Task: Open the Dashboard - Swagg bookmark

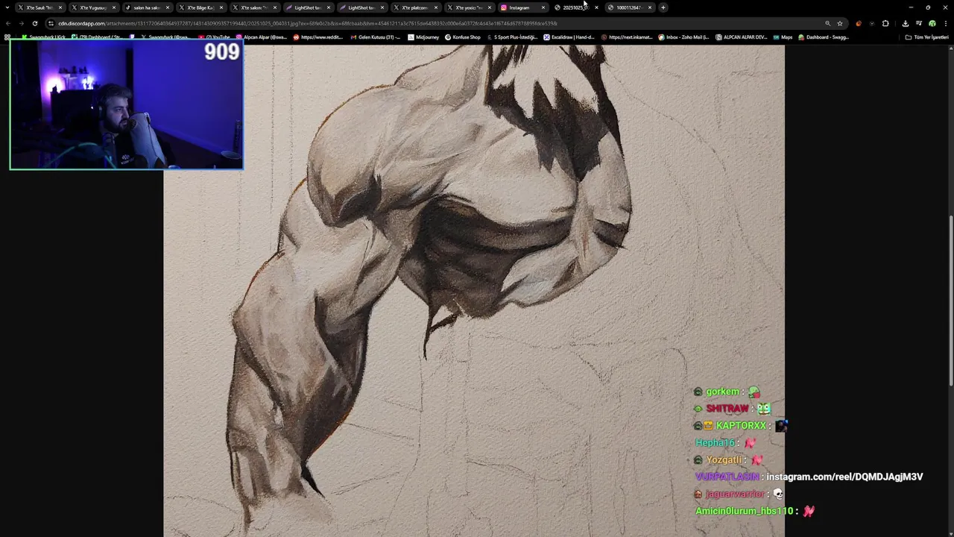Action: (x=824, y=37)
